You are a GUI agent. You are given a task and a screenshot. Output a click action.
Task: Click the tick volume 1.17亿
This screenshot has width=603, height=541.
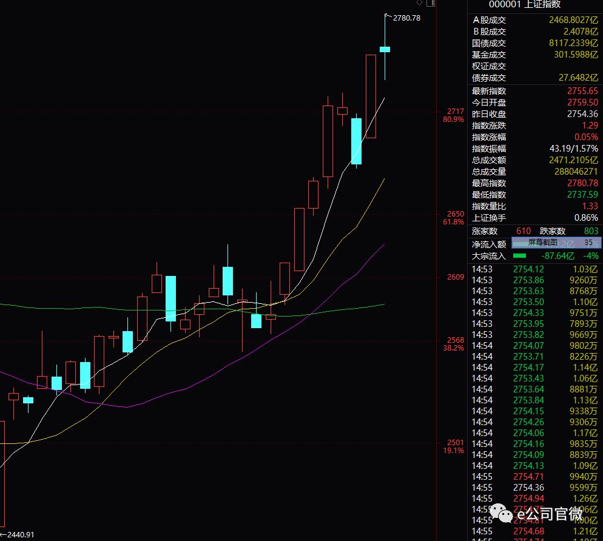585,433
